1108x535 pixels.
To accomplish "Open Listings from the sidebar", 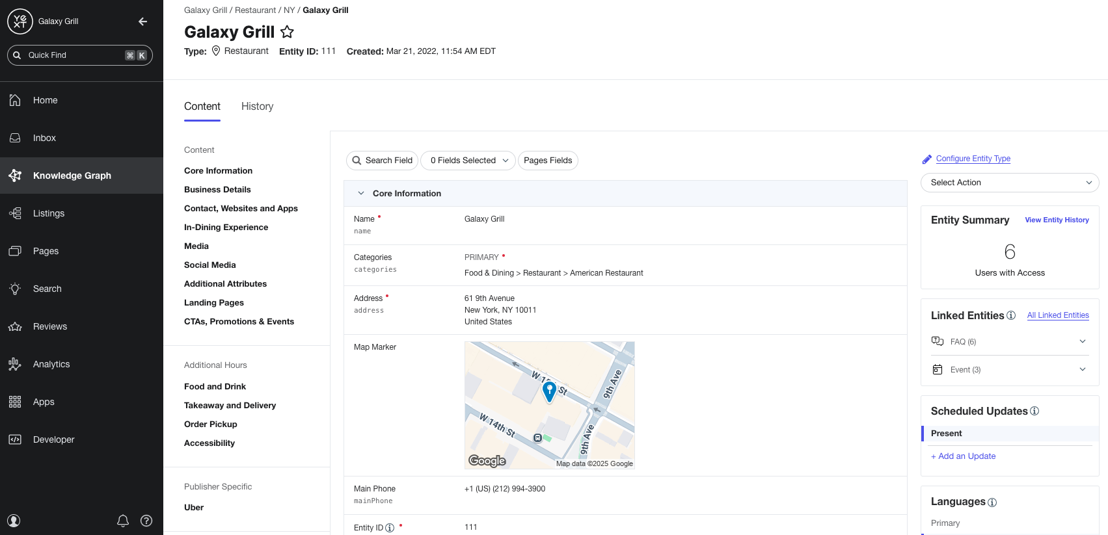I will 81,213.
